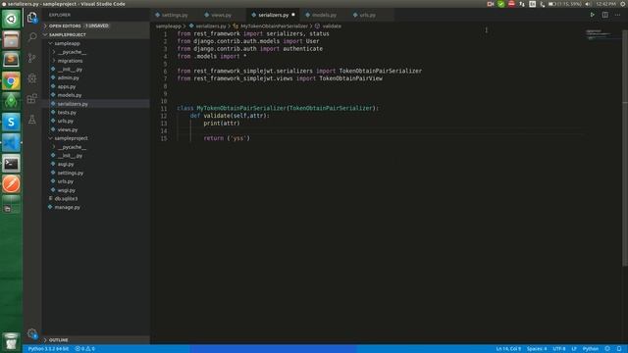This screenshot has width=628, height=353.
Task: Click validate in the breadcrumb
Action: pos(332,26)
